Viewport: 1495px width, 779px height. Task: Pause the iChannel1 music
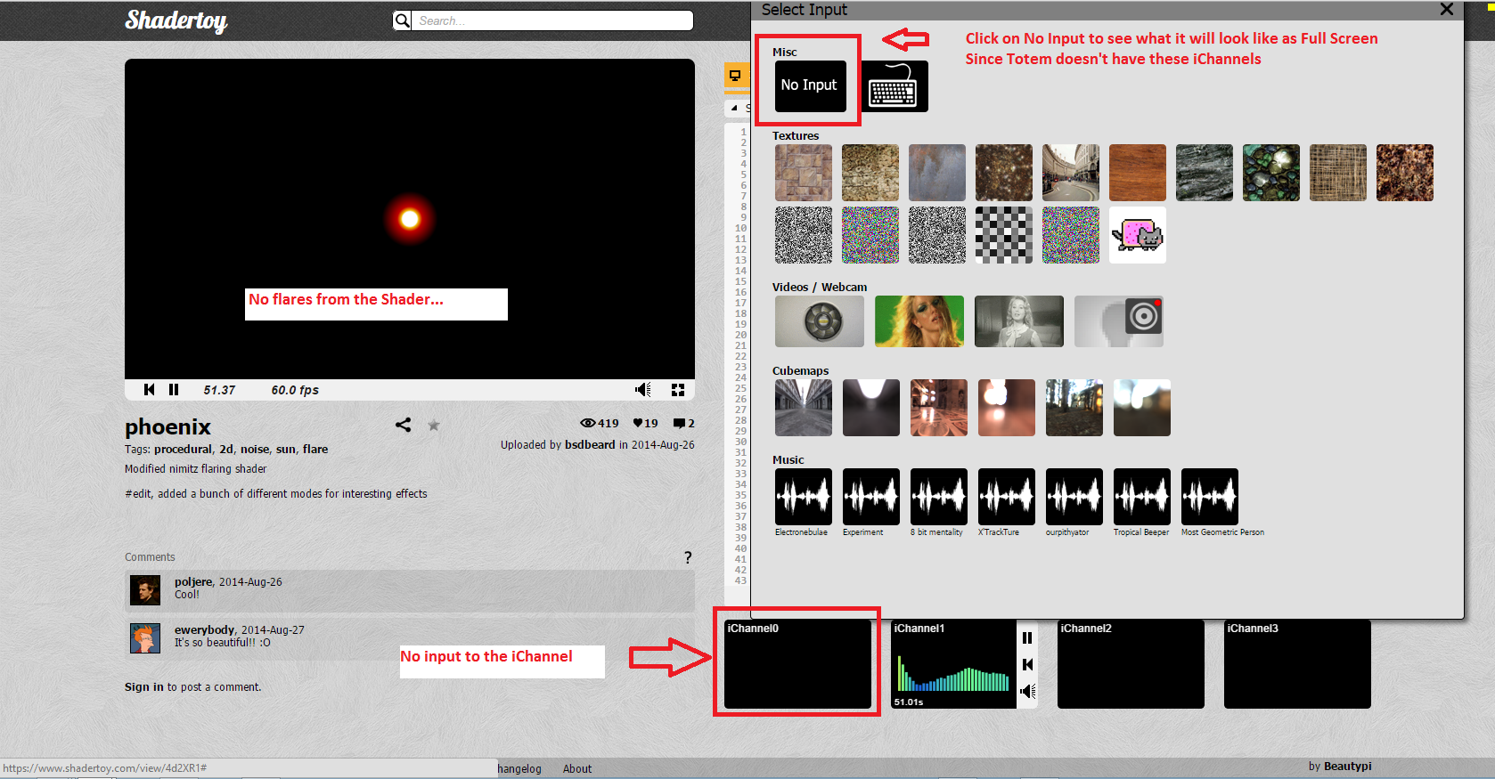tap(1027, 637)
